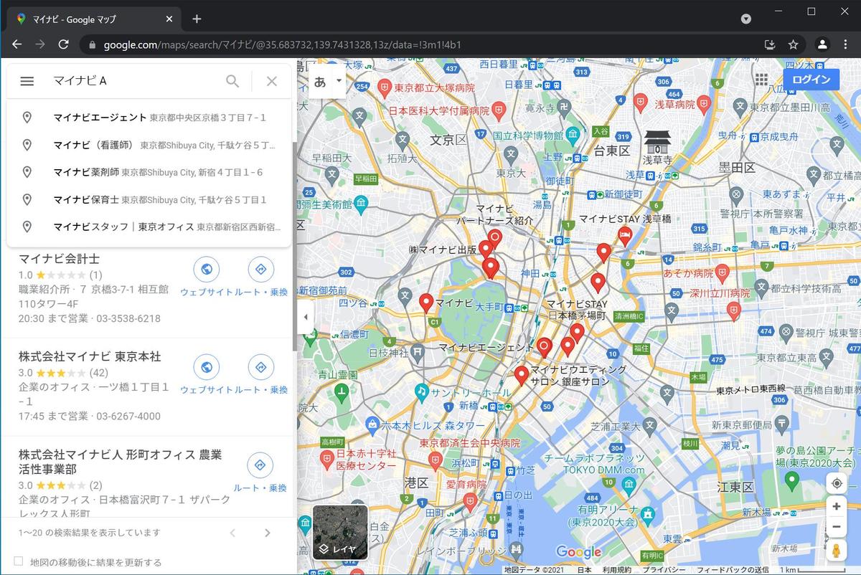Viewport: 861px width, 575px height.
Task: Click 東京都立大塚病院 hospital marker
Action: (x=384, y=87)
